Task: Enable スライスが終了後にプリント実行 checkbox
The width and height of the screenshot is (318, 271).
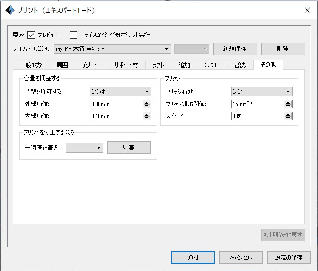Action: [x=73, y=35]
